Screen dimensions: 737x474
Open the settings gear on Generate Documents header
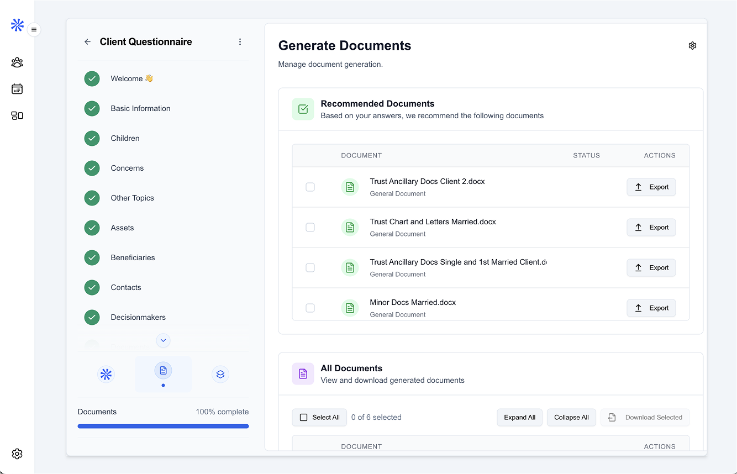click(692, 45)
